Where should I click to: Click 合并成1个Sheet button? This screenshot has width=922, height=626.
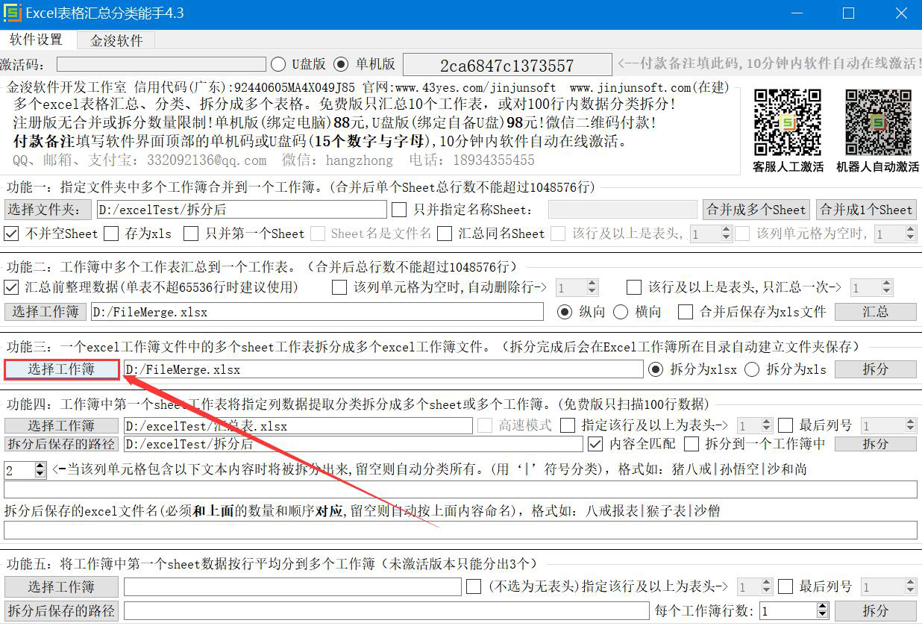[866, 210]
